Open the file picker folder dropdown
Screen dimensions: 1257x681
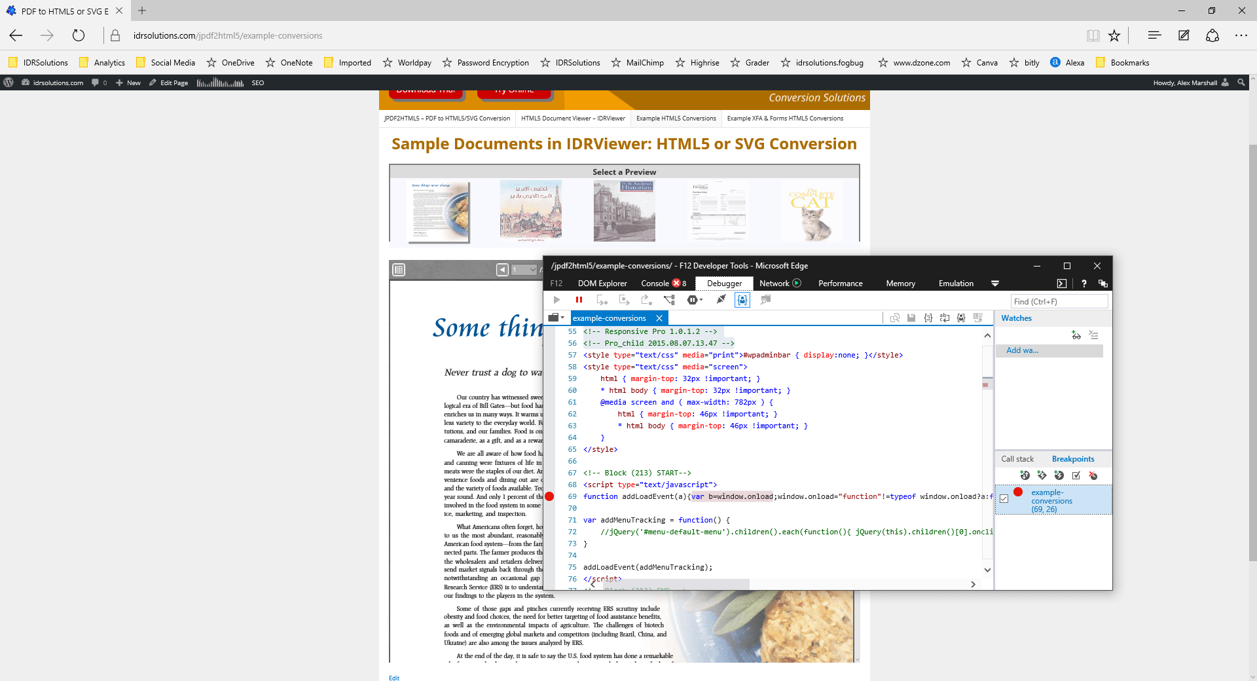pos(556,318)
